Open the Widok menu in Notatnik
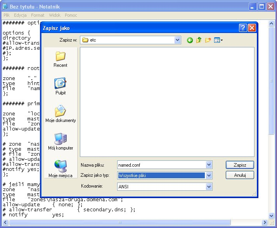The height and width of the screenshot is (228, 277). [x=55, y=15]
